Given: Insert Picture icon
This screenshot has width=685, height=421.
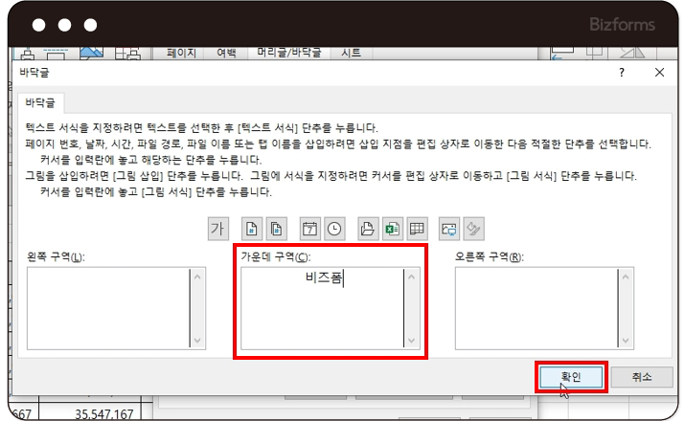Looking at the screenshot, I should point(449,229).
